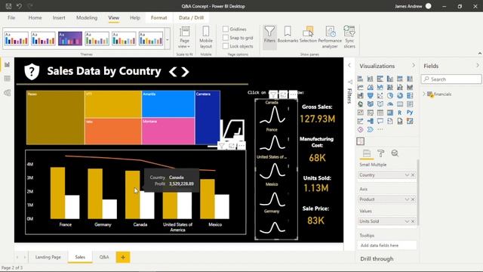Open bar chart More options ellipsis
The image size is (483, 272).
coord(241,146)
